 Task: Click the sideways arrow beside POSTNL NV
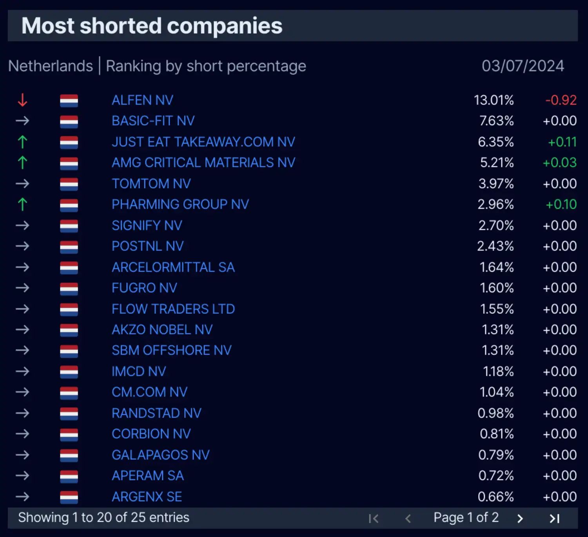tap(22, 246)
